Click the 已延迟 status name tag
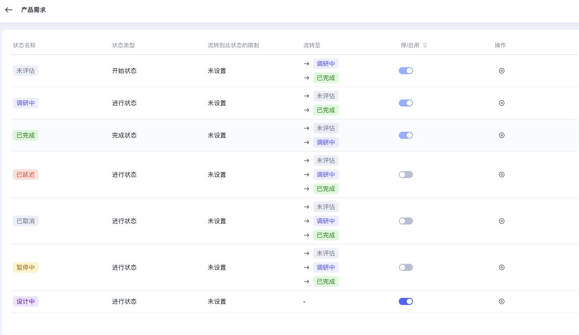This screenshot has height=335, width=579. pos(26,175)
